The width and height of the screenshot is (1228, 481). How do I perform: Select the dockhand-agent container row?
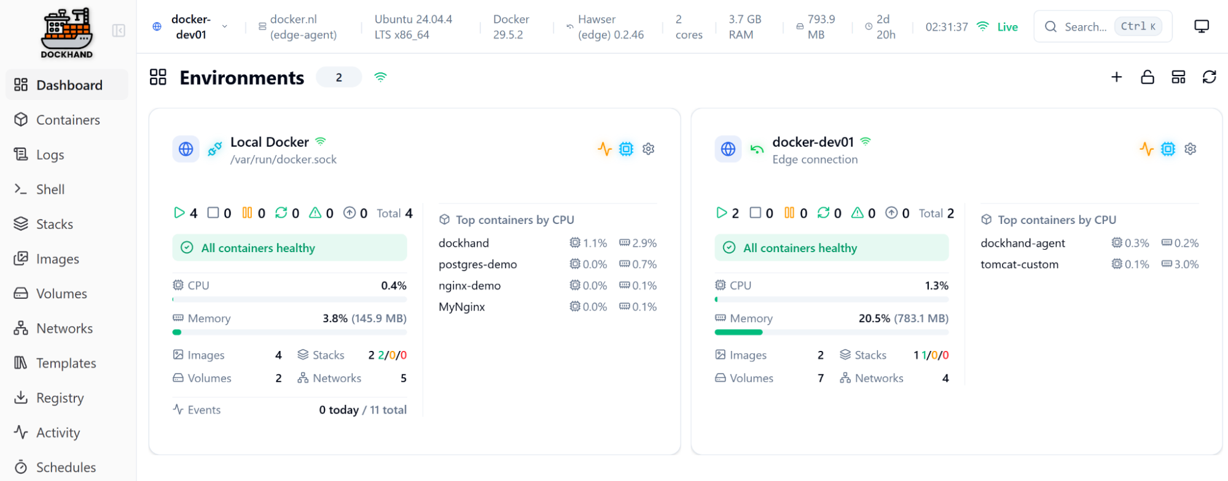tap(1090, 243)
